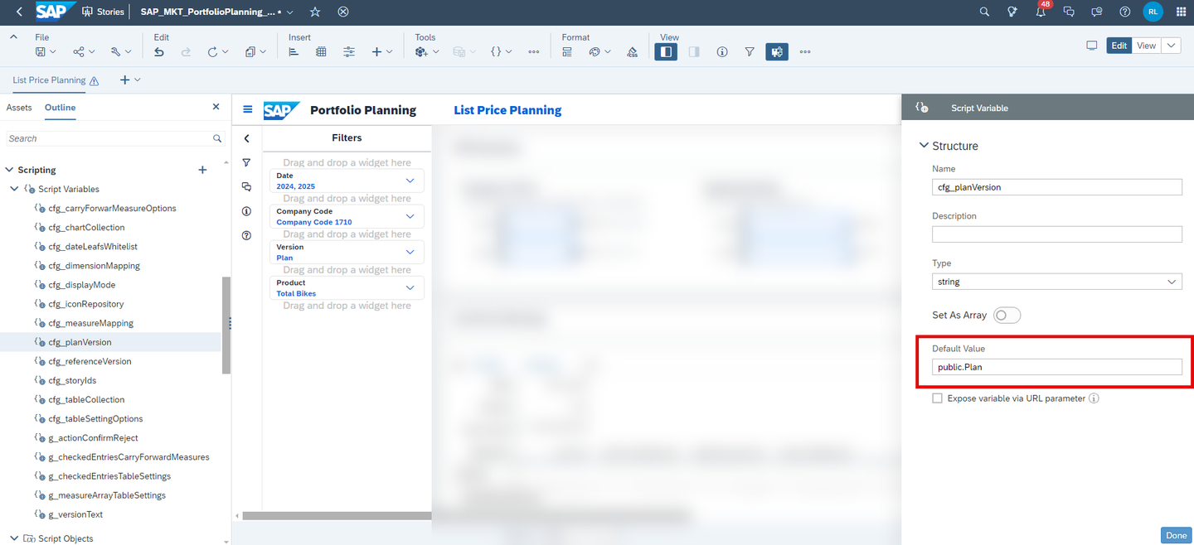Expand the Date filter dropdown
The height and width of the screenshot is (545, 1194).
point(410,181)
